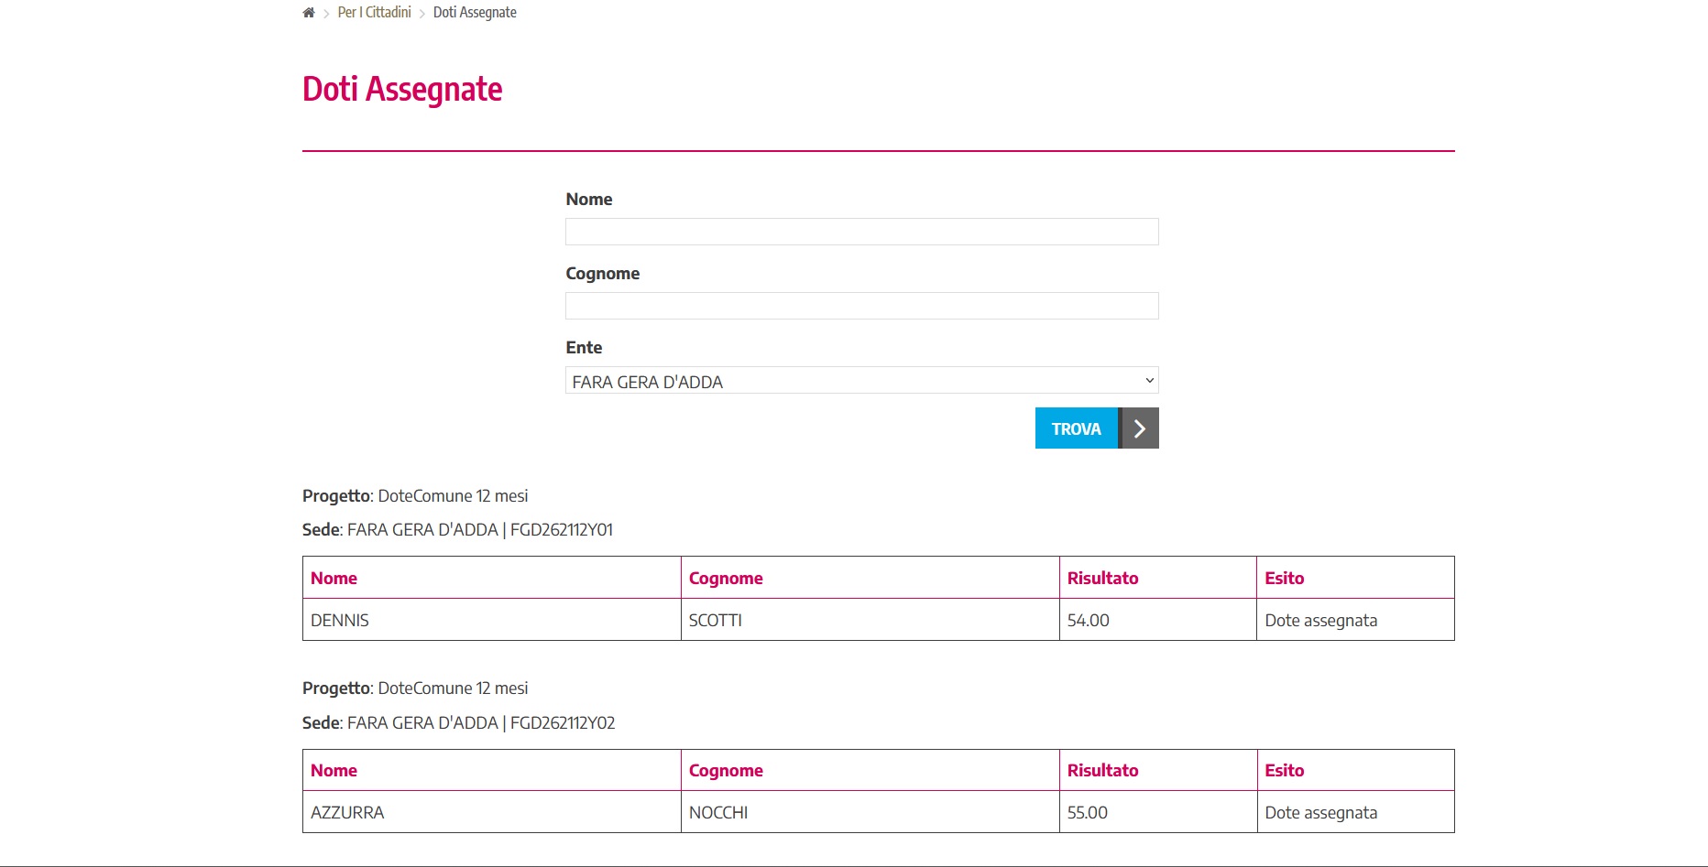1708x867 pixels.
Task: Select the DENNIS name cell
Action: pyautogui.click(x=340, y=621)
